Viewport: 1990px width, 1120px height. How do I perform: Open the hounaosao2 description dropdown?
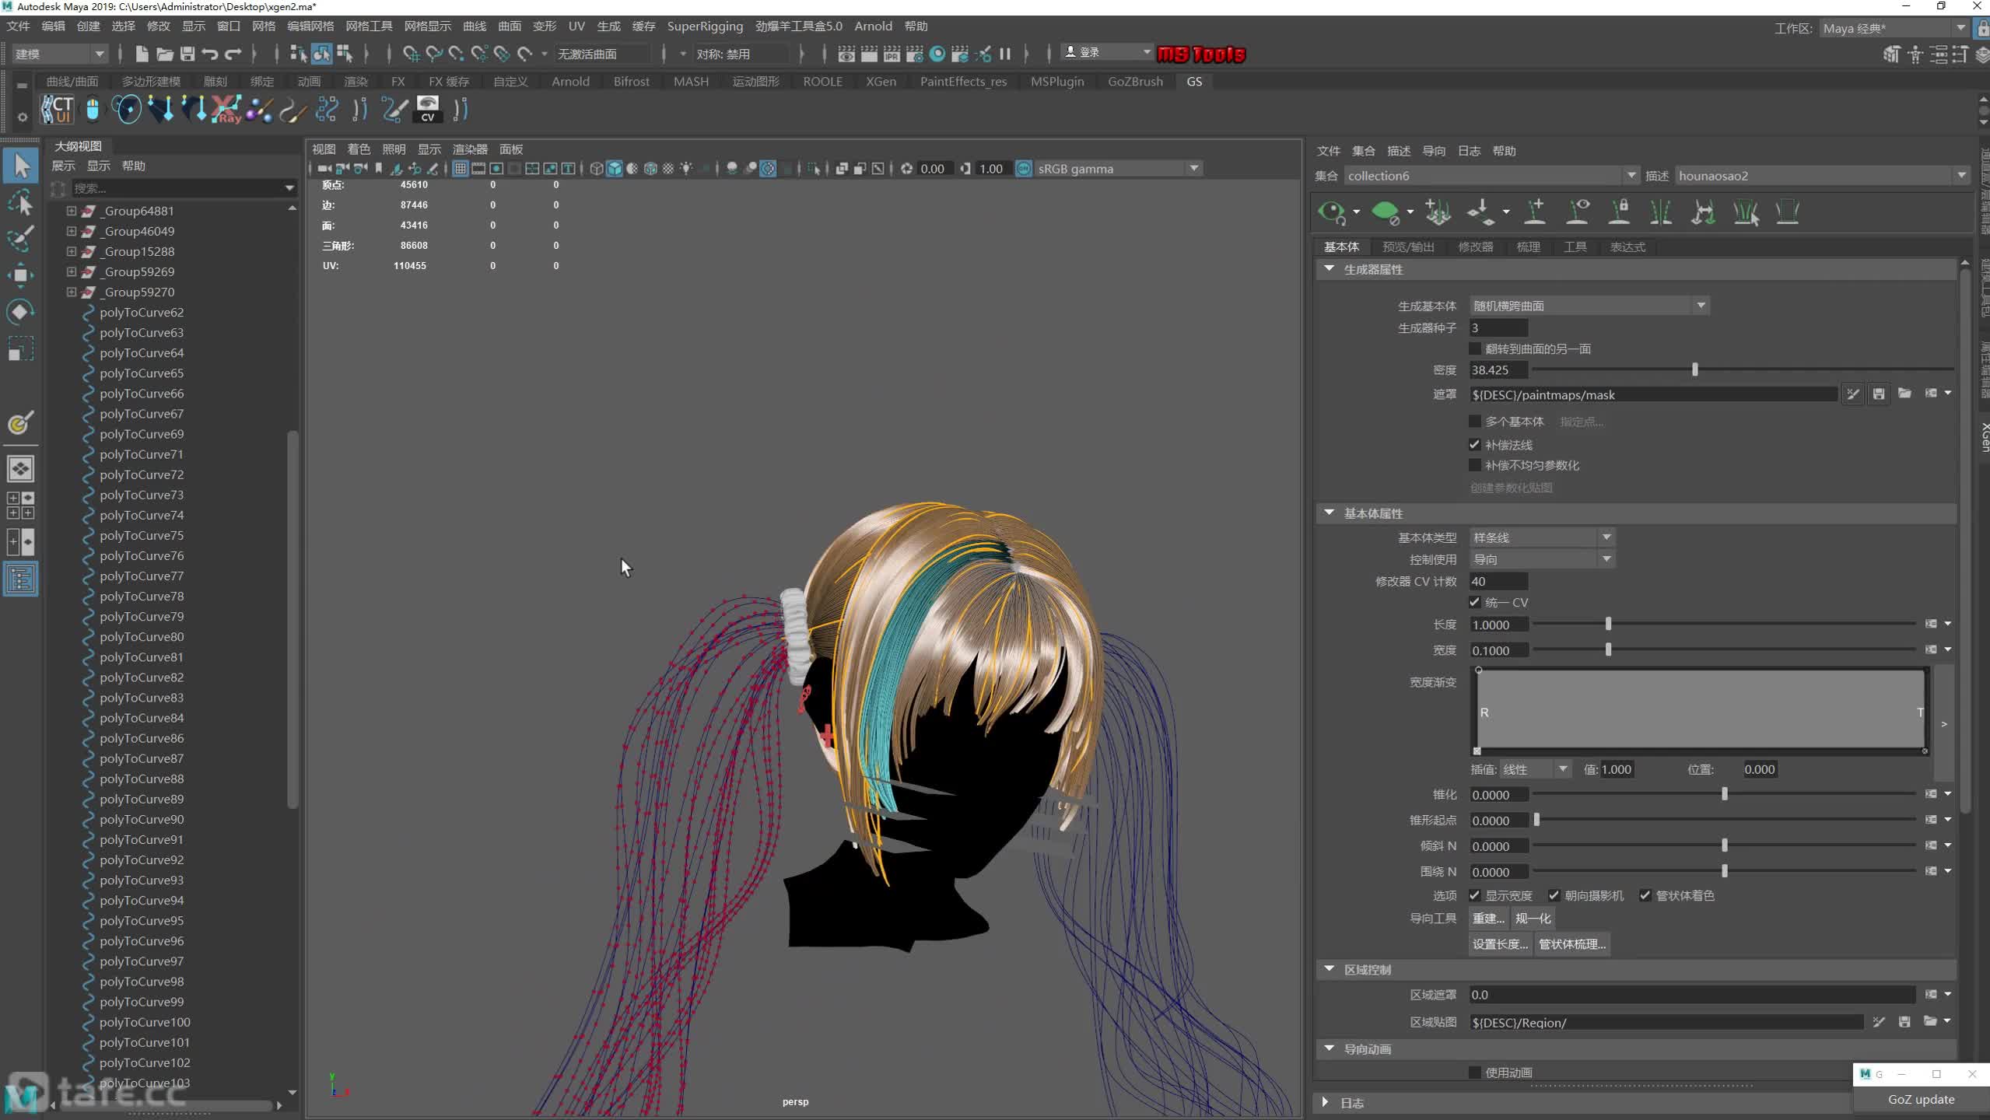pyautogui.click(x=1822, y=176)
